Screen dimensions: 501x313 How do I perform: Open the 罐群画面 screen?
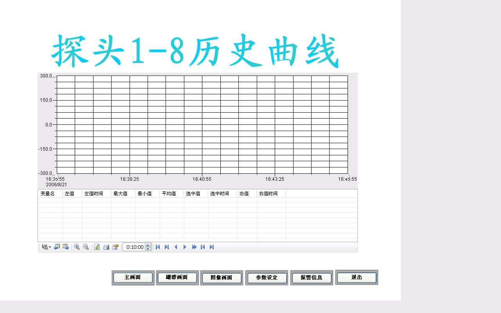tap(177, 277)
